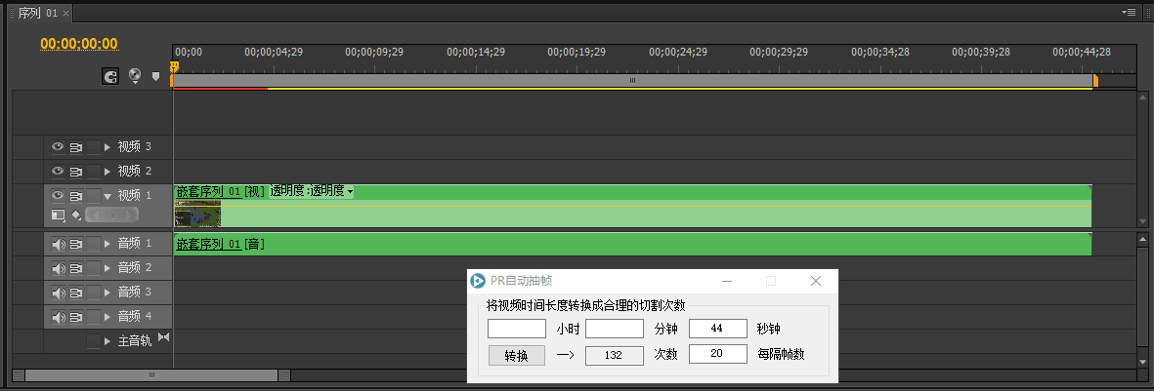
Task: Click the Set display style icon on Video 1
Action: click(x=59, y=215)
